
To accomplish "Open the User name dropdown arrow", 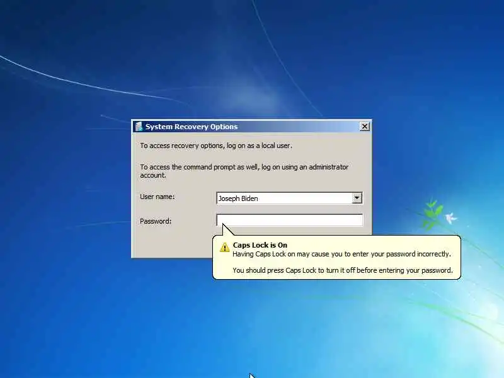I will pos(357,198).
